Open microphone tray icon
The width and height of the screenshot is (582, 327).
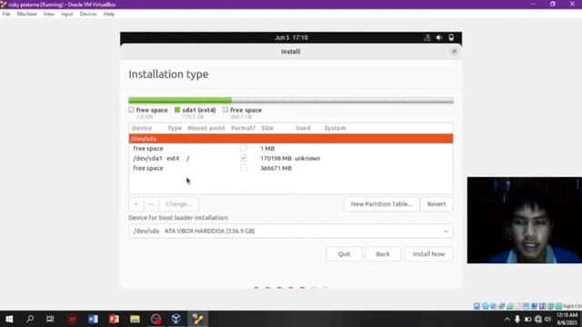(517, 319)
